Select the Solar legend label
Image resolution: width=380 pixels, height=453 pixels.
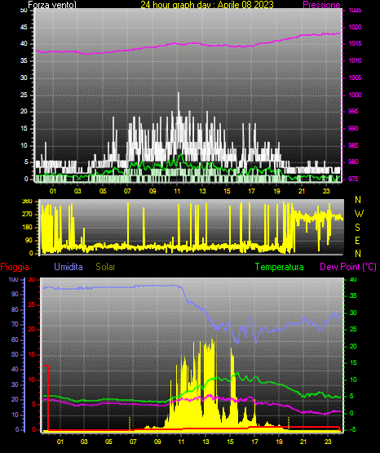coord(105,267)
